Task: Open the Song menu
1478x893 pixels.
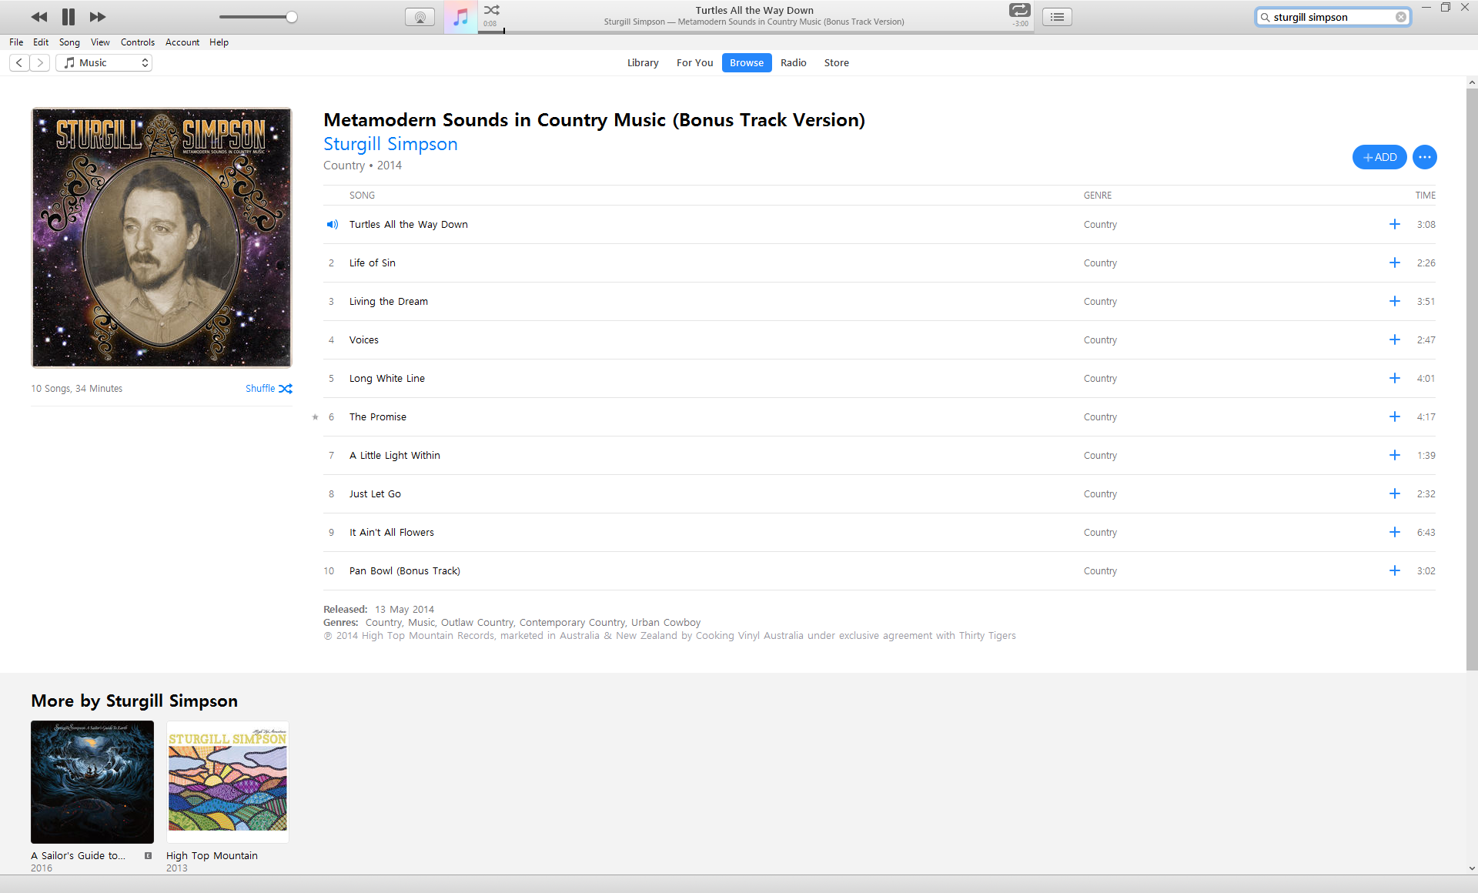Action: click(x=69, y=42)
